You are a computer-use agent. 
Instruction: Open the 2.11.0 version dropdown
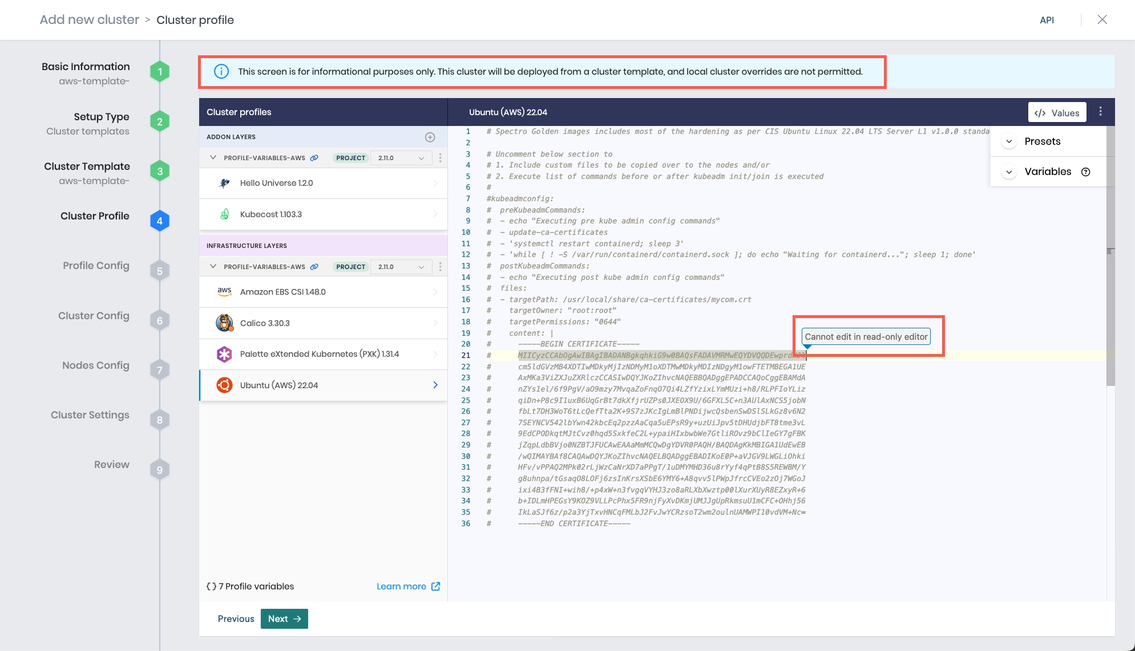pos(401,157)
